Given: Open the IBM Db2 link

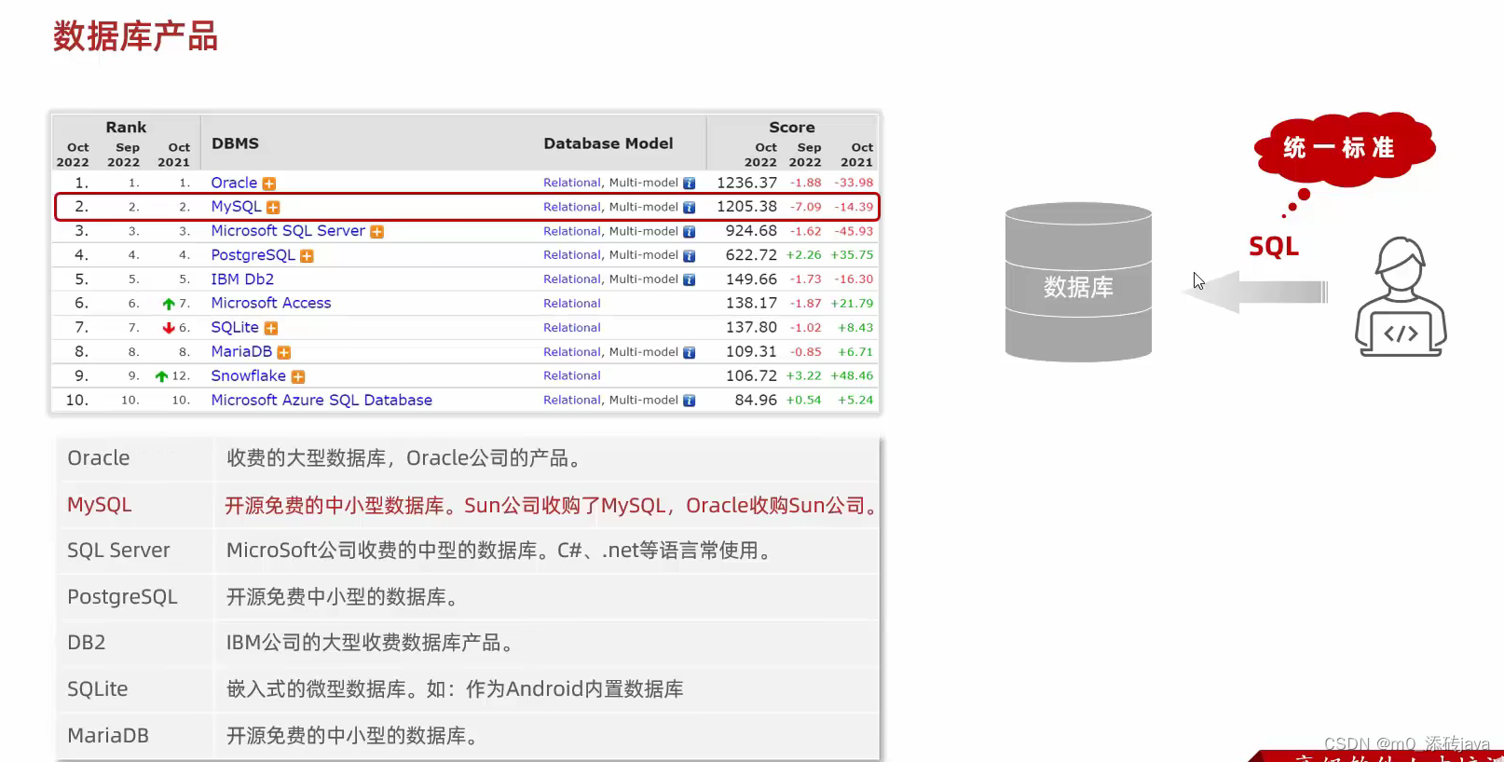Looking at the screenshot, I should pyautogui.click(x=242, y=279).
